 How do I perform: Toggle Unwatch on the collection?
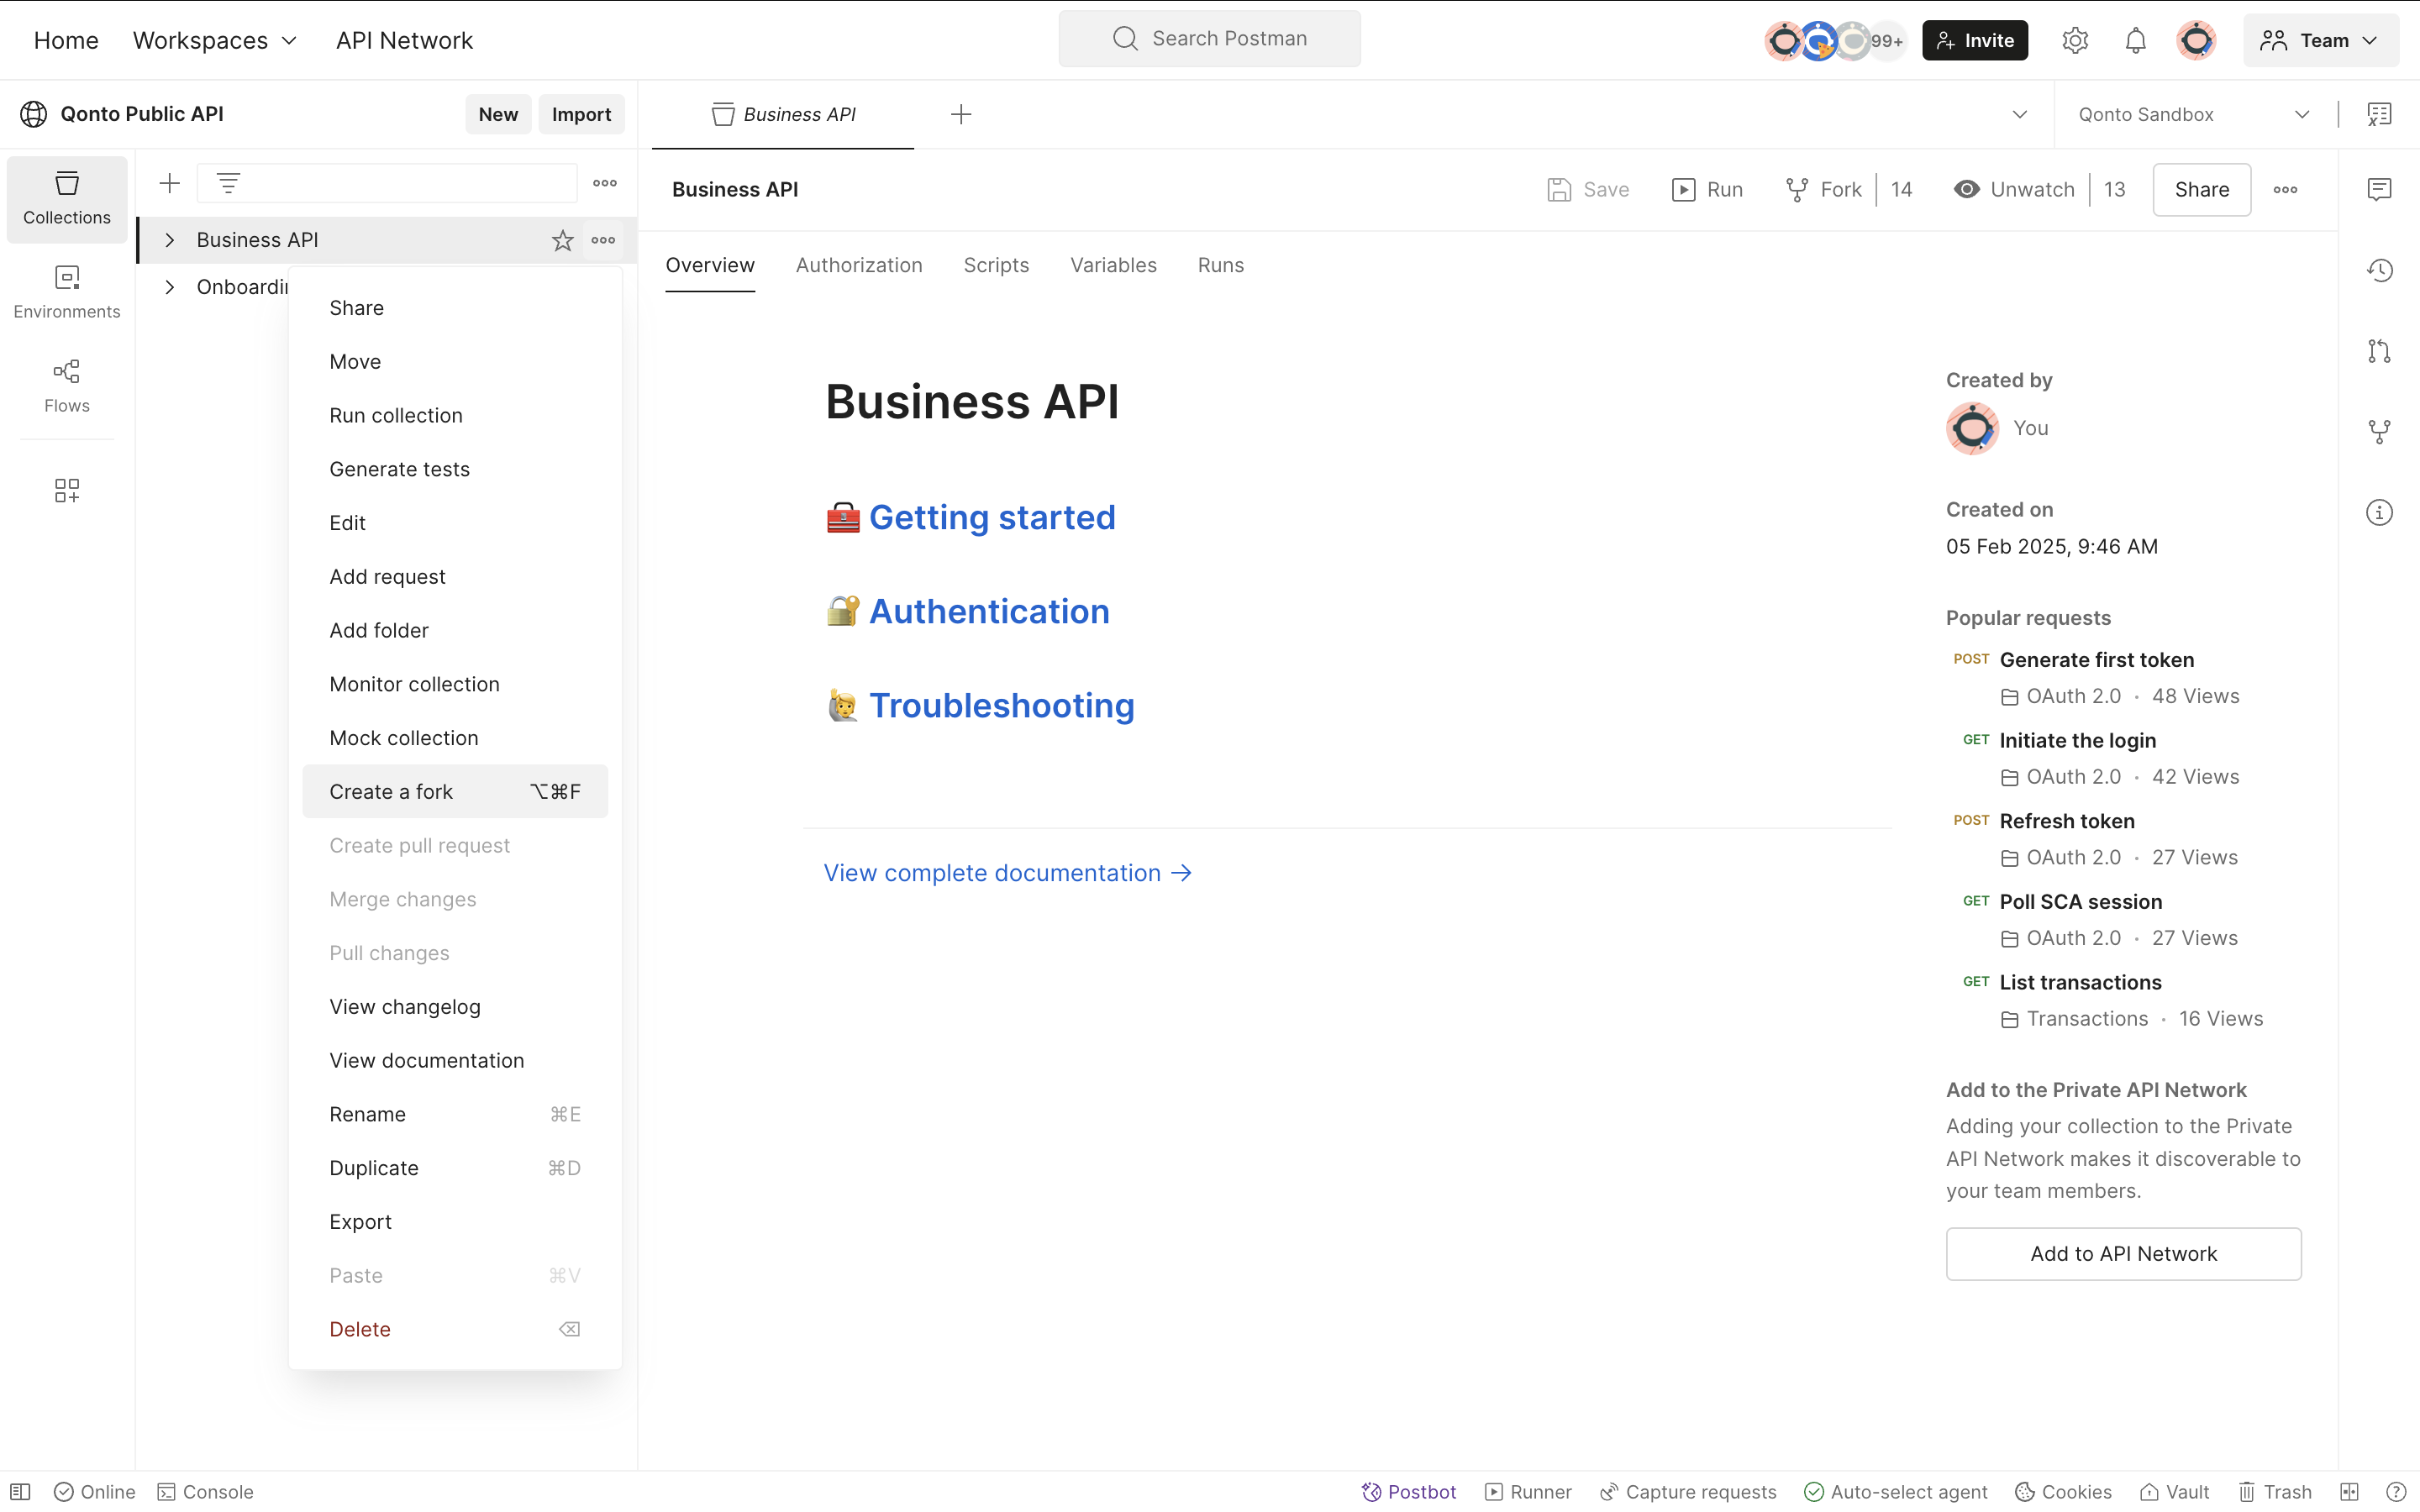tap(2014, 189)
